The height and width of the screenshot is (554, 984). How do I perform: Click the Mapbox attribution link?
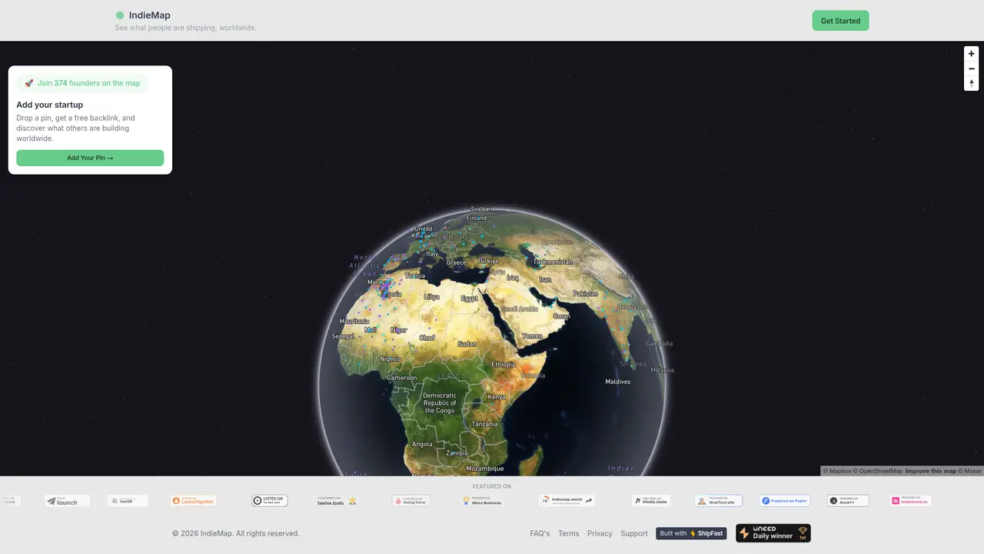(837, 471)
